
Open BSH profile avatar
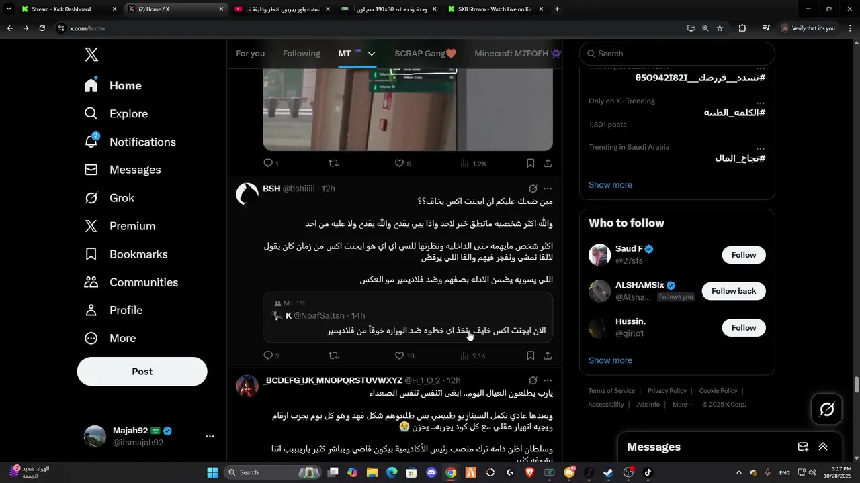[247, 194]
